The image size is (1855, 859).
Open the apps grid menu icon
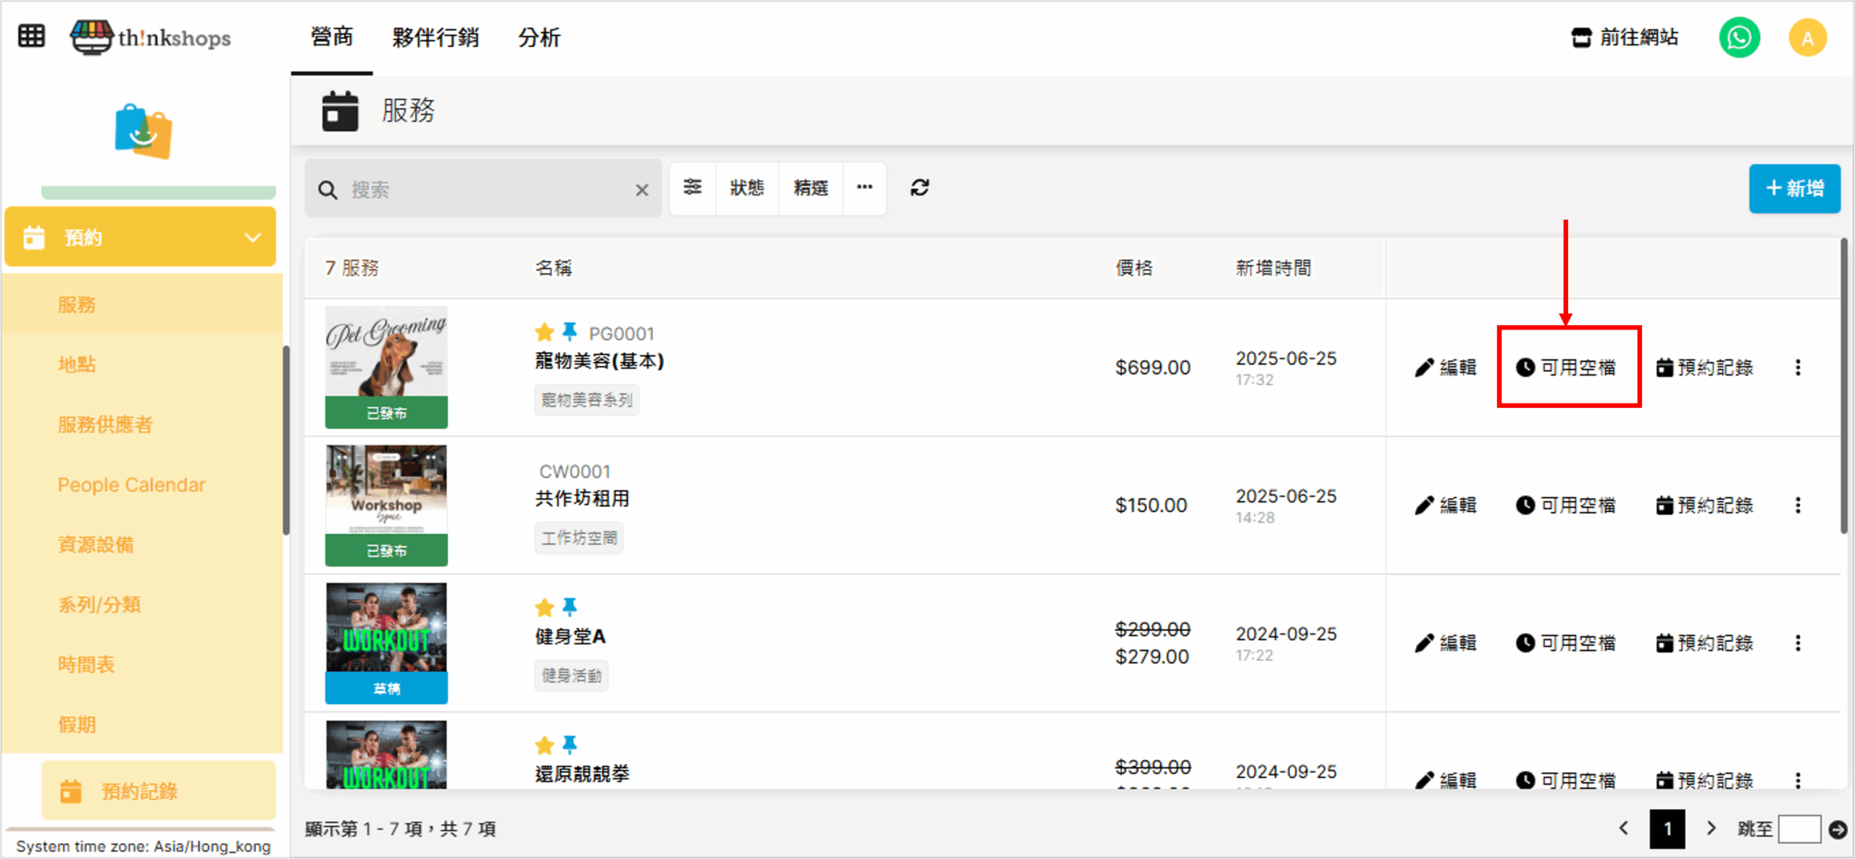pos(31,35)
